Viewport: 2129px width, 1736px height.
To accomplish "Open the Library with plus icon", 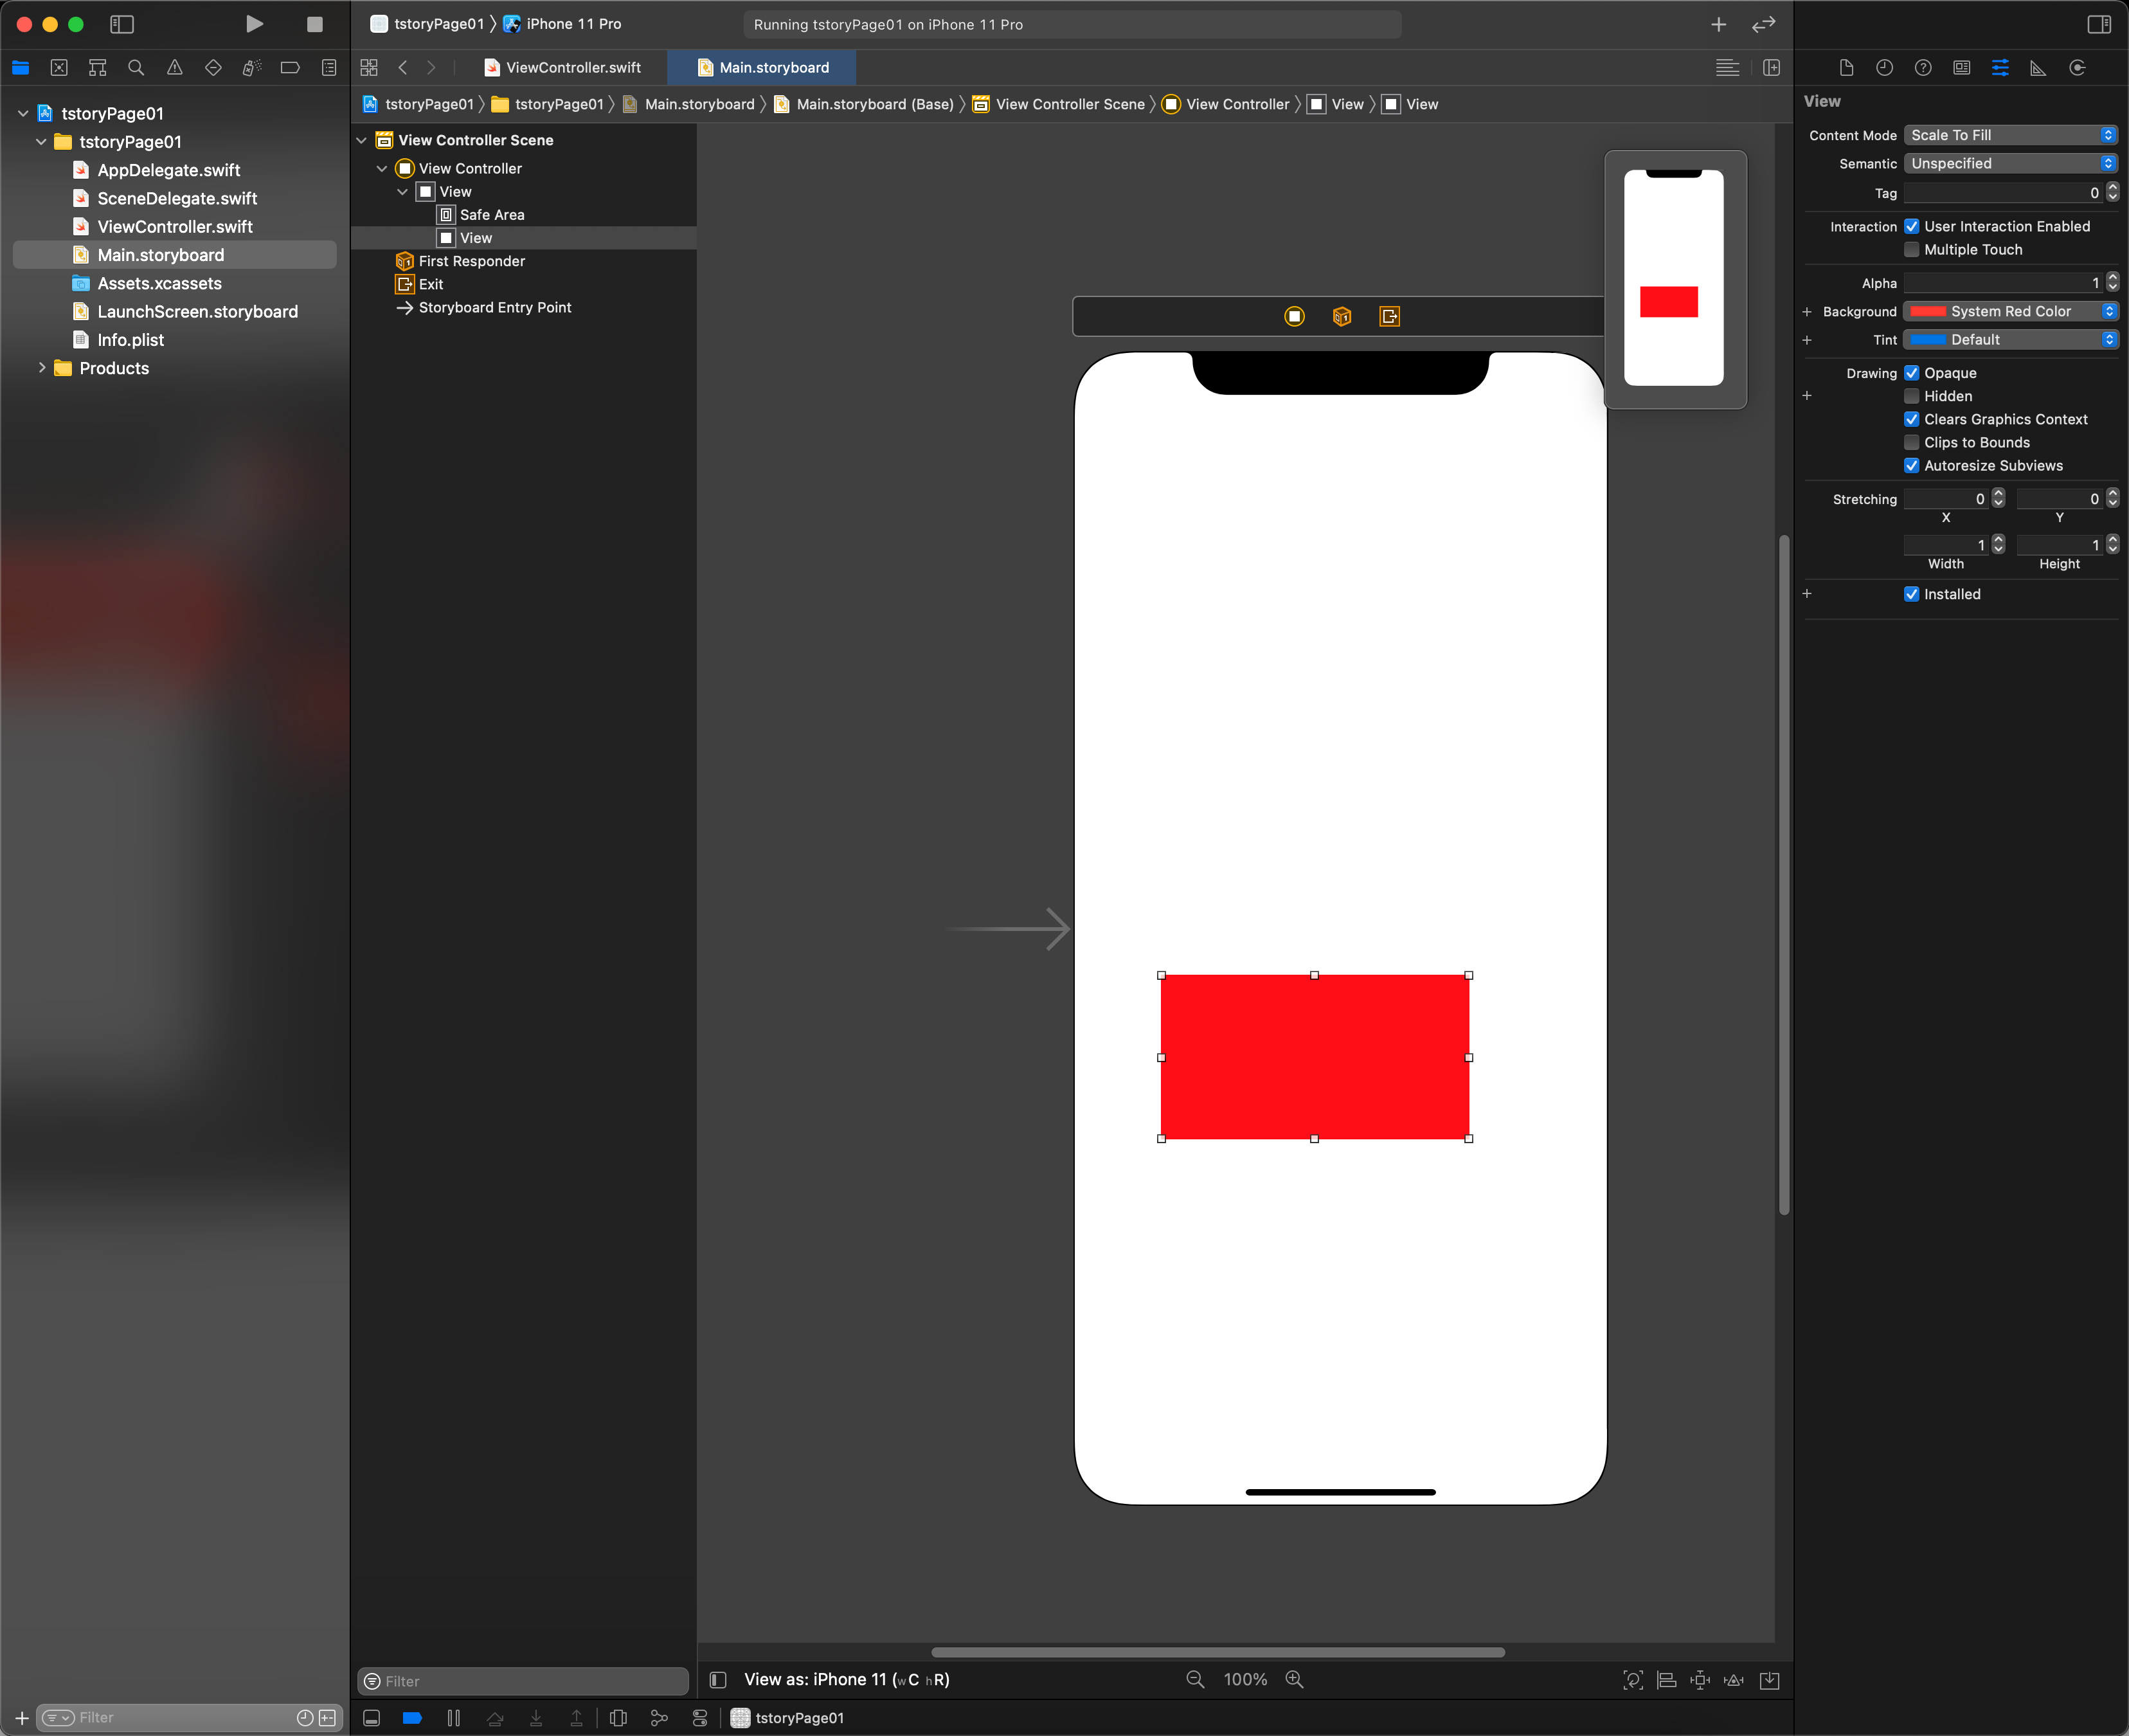I will 1718,24.
